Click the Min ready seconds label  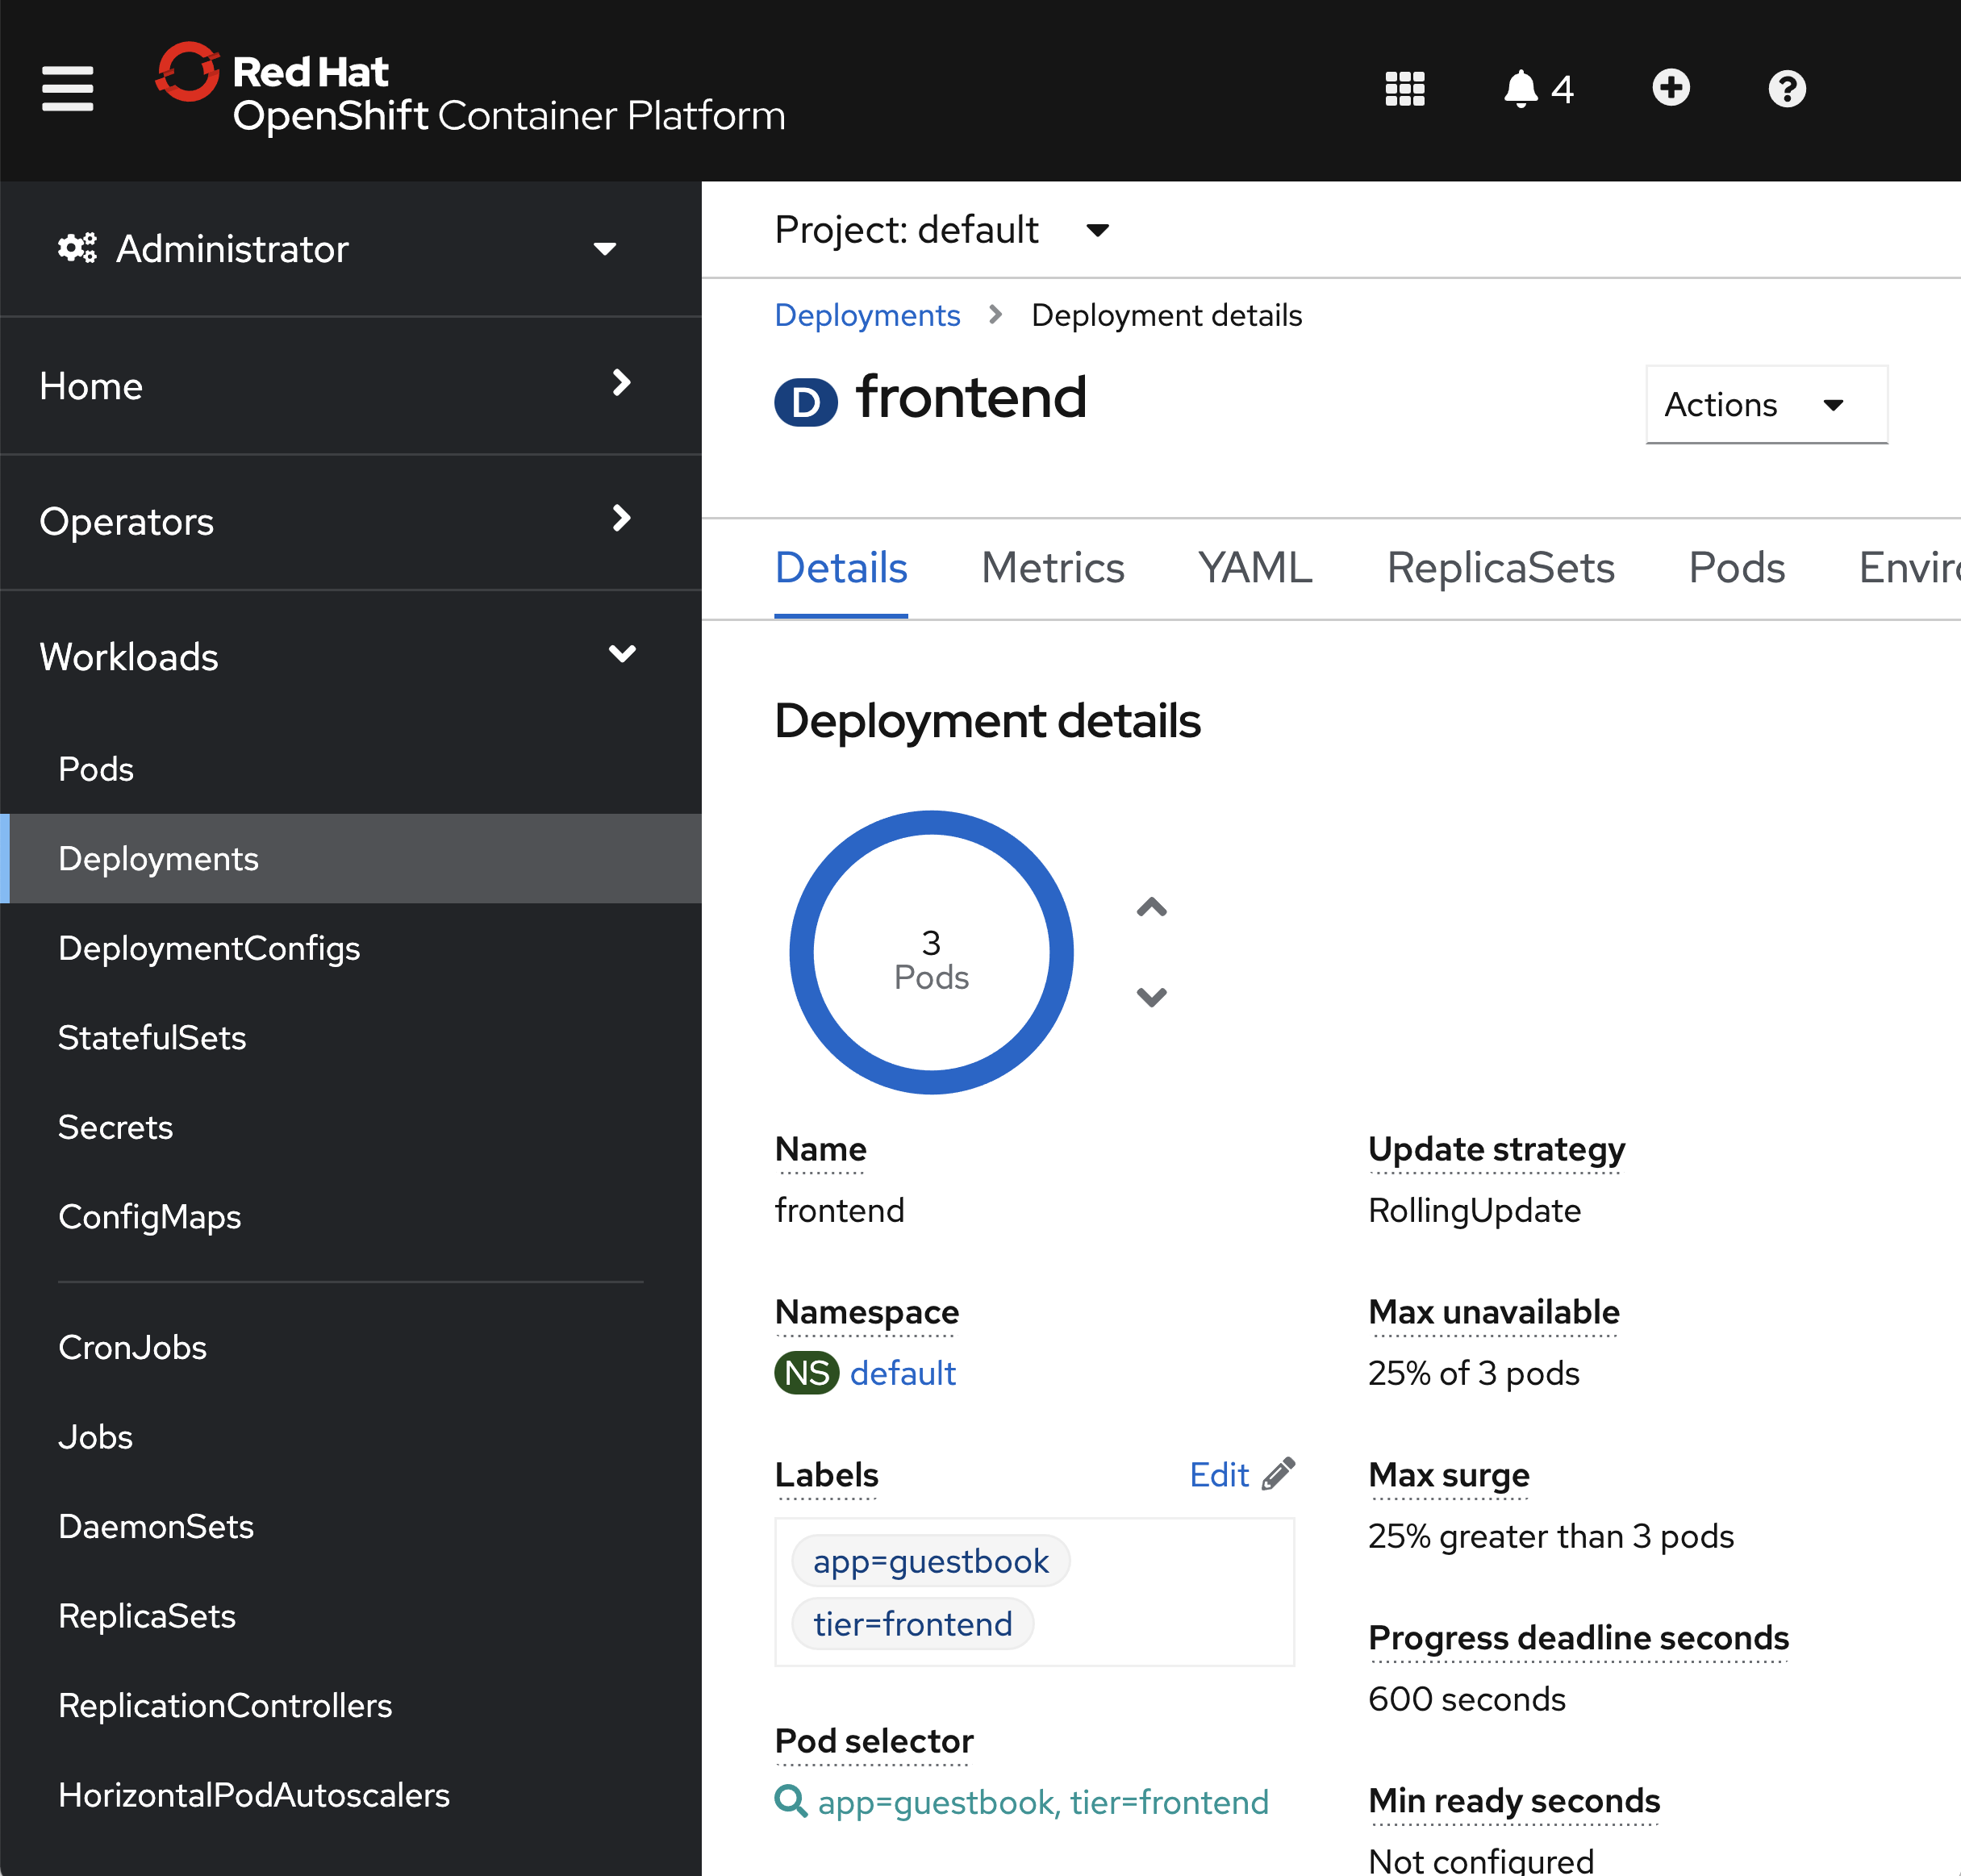pos(1514,1801)
